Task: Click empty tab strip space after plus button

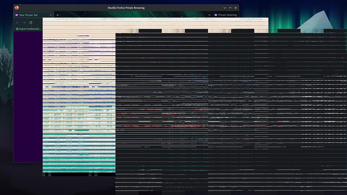Action: coord(132,15)
